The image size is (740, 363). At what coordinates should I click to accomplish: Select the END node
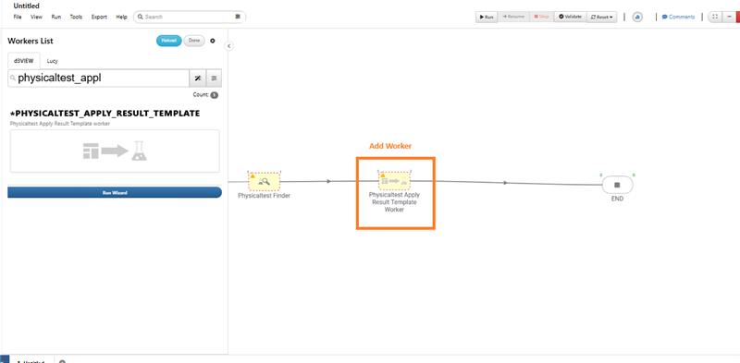617,186
